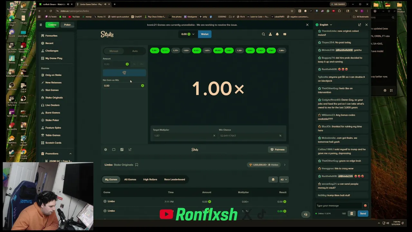The height and width of the screenshot is (232, 412).
Task: Switch to Auto betting mode
Action: pos(135,51)
